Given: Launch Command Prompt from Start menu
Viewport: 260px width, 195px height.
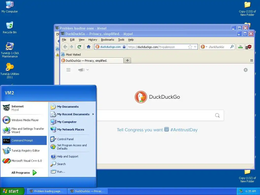Looking at the screenshot, I should [24, 140].
